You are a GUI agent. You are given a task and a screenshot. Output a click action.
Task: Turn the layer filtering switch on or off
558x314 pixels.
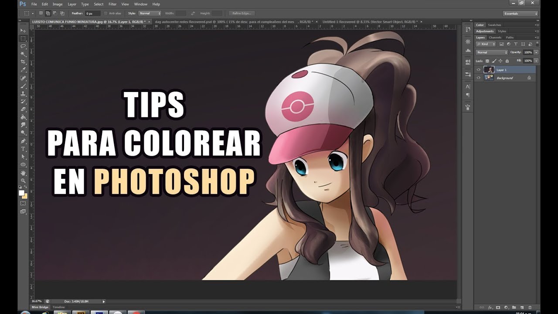tap(537, 44)
